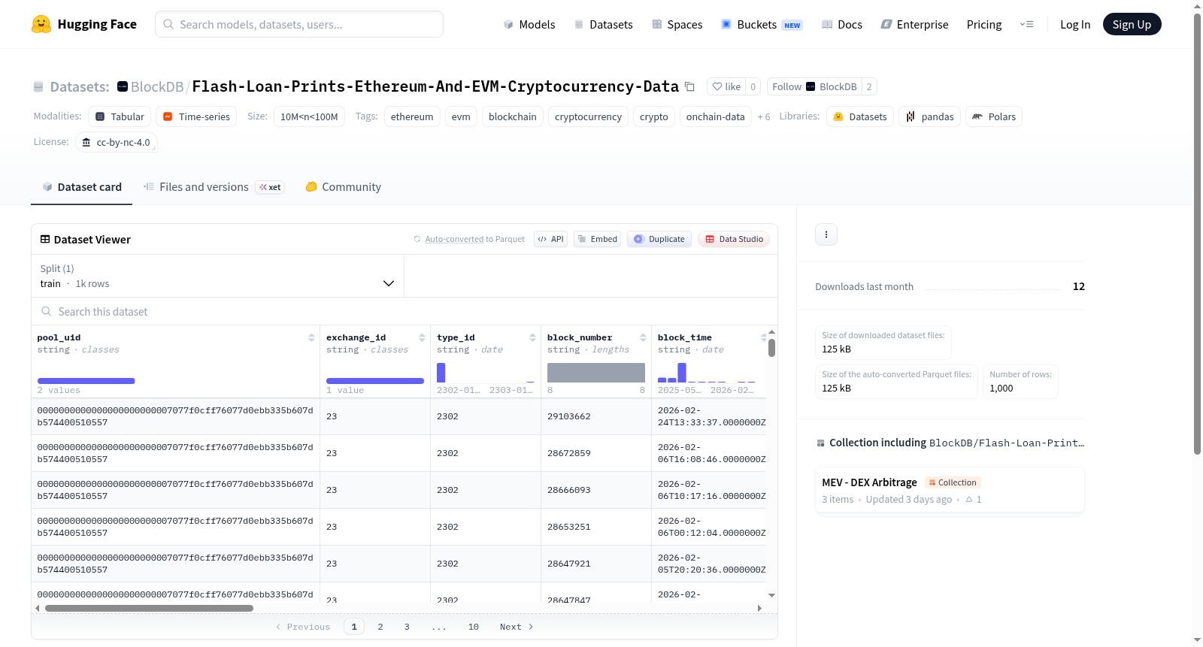Focus the main search models field

tap(299, 24)
